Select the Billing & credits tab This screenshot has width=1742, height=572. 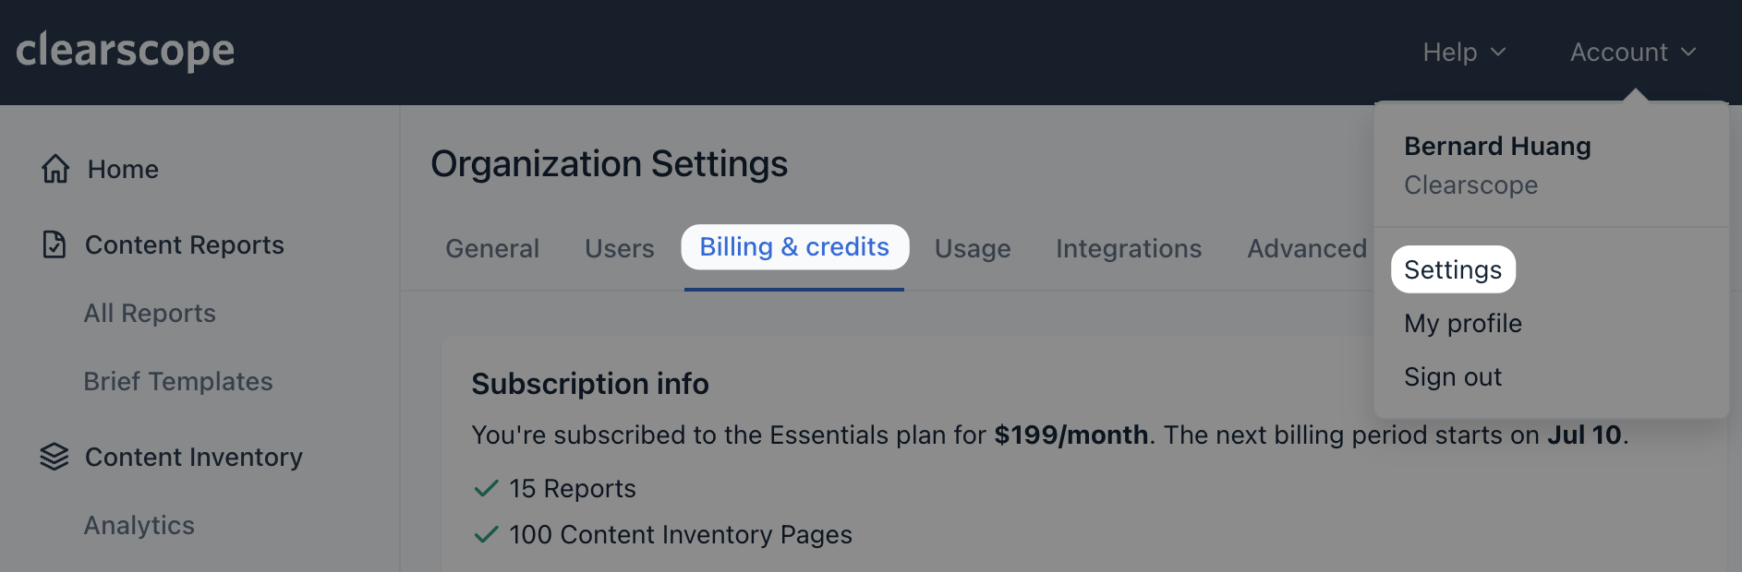click(x=794, y=247)
